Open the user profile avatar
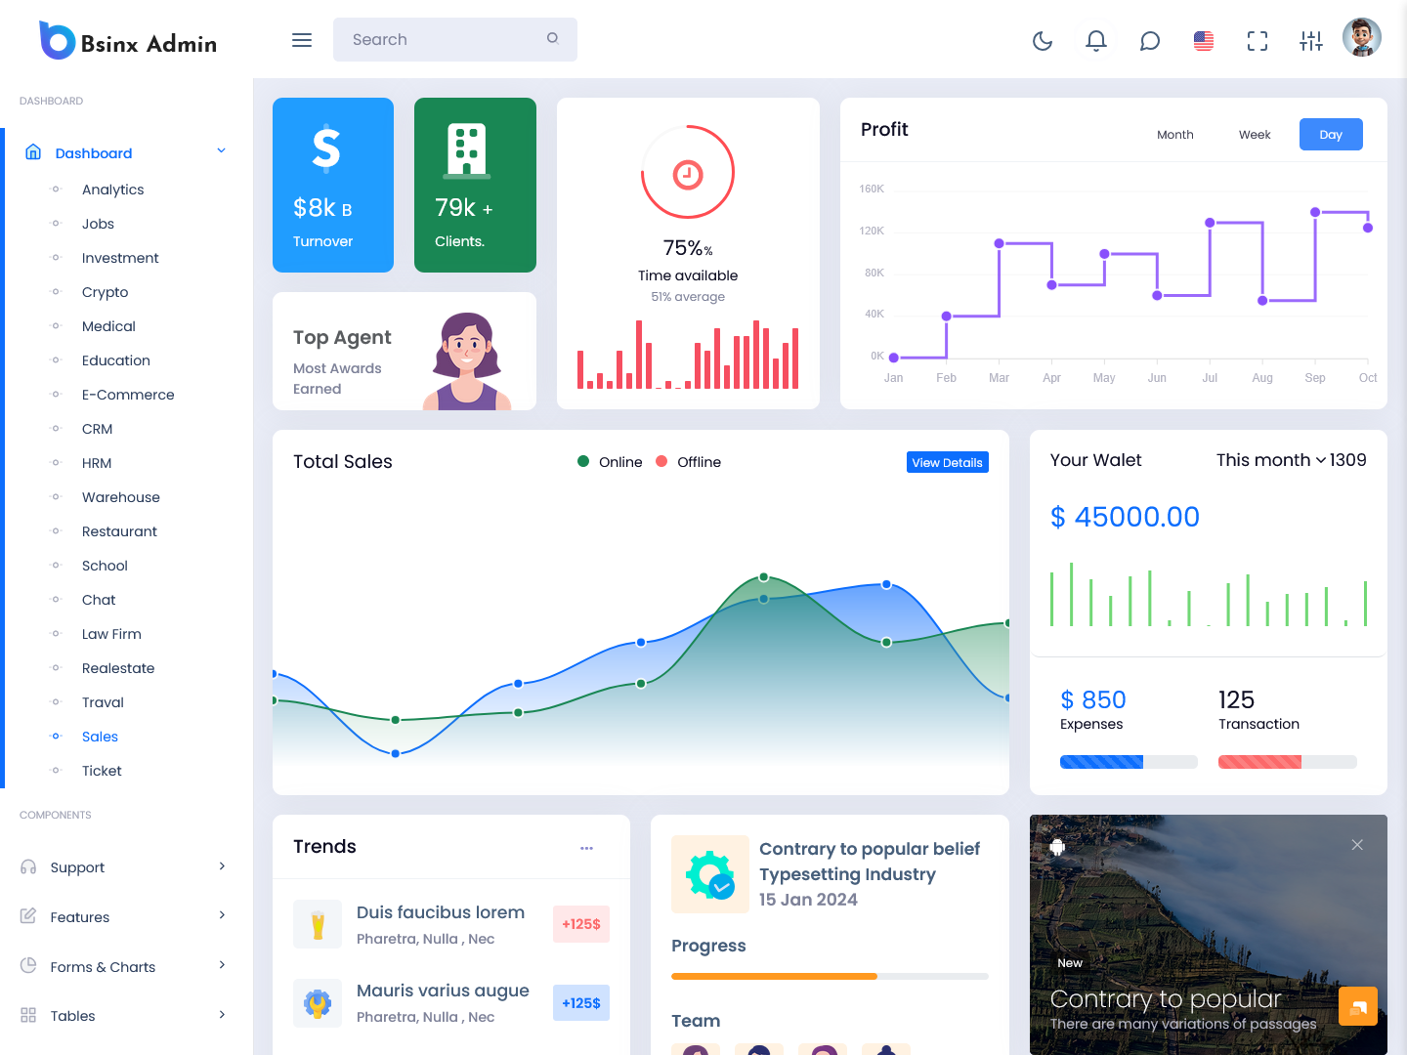1407x1055 pixels. coord(1362,38)
